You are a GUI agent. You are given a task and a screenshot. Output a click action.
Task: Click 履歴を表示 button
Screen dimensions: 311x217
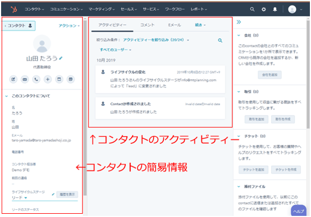67,195
